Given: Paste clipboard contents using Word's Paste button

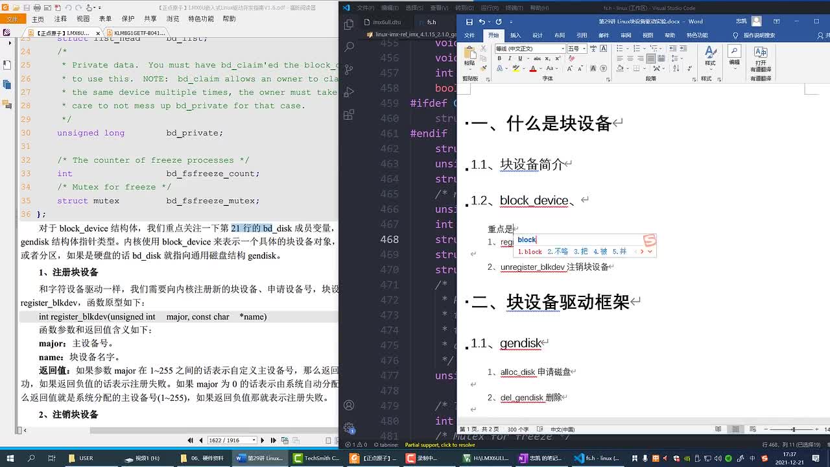Looking at the screenshot, I should click(470, 56).
